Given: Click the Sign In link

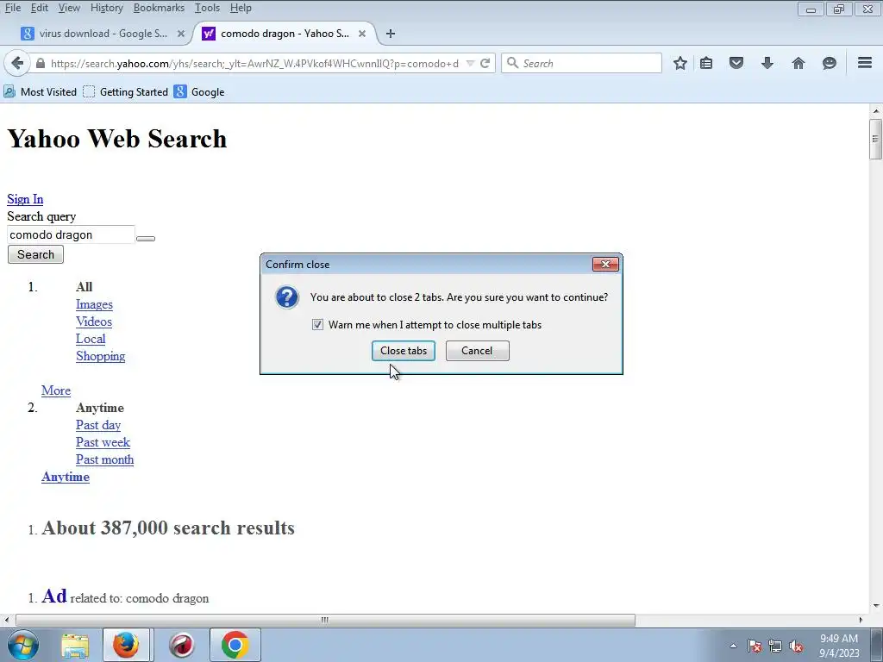Looking at the screenshot, I should 25,199.
